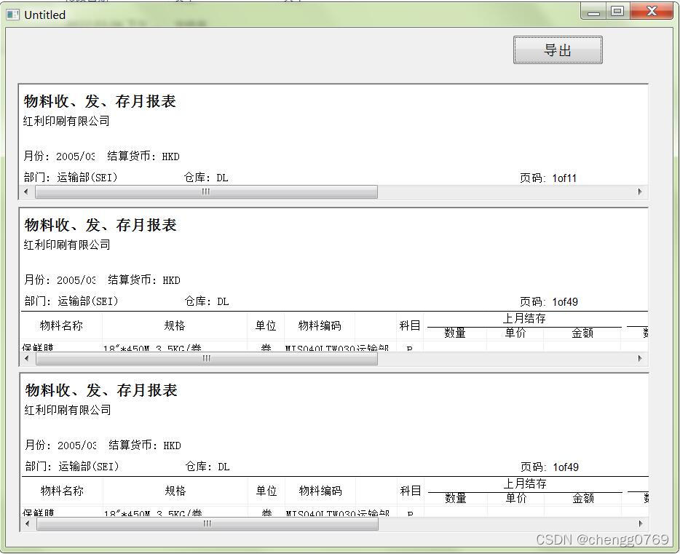The width and height of the screenshot is (680, 554).
Task: Click the 页码 1of11 page indicator
Action: (548, 178)
